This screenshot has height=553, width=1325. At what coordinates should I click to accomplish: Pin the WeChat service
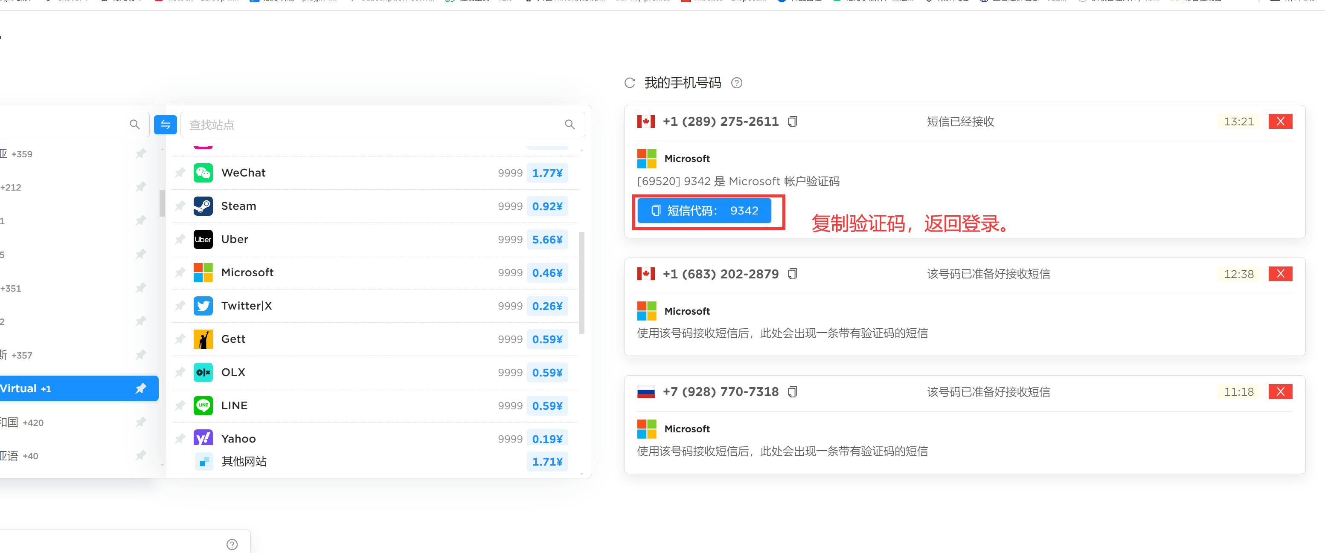(180, 173)
